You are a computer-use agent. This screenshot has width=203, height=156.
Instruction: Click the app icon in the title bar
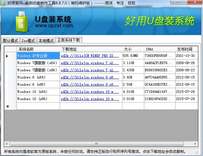(x=3, y=3)
